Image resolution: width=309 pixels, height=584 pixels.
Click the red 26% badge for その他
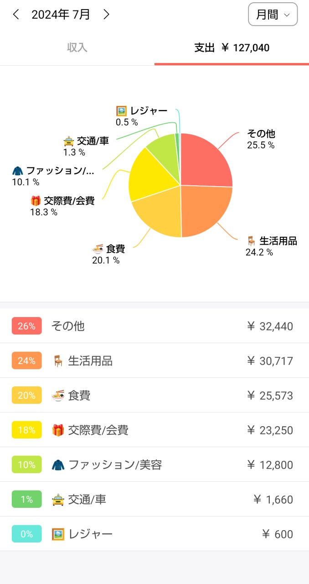click(27, 326)
